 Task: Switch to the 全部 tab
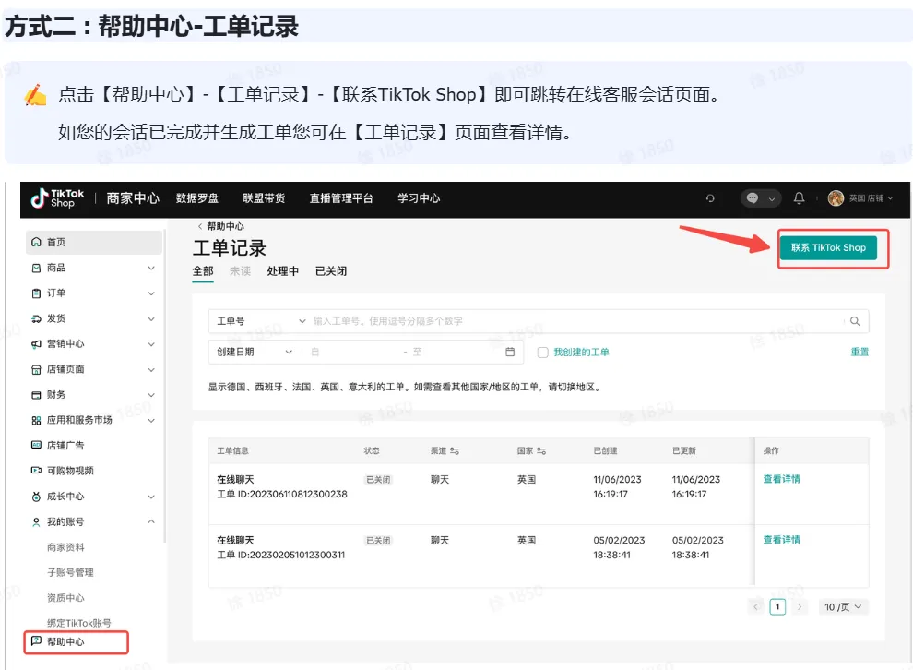(203, 271)
